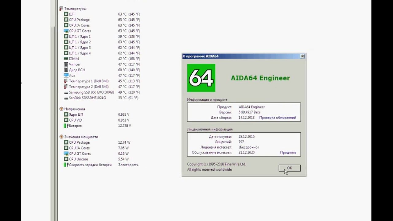Select the 31.12.2020 maintenance expiry date

pyautogui.click(x=247, y=153)
